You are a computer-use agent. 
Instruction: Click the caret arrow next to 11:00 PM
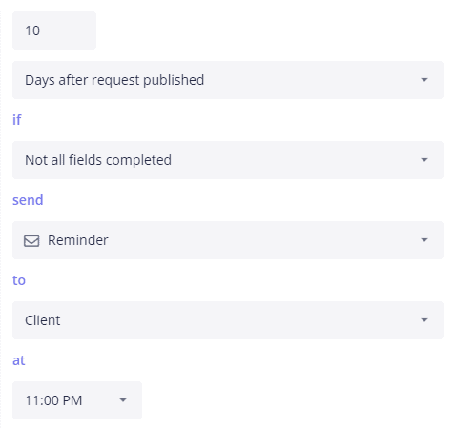(x=123, y=400)
